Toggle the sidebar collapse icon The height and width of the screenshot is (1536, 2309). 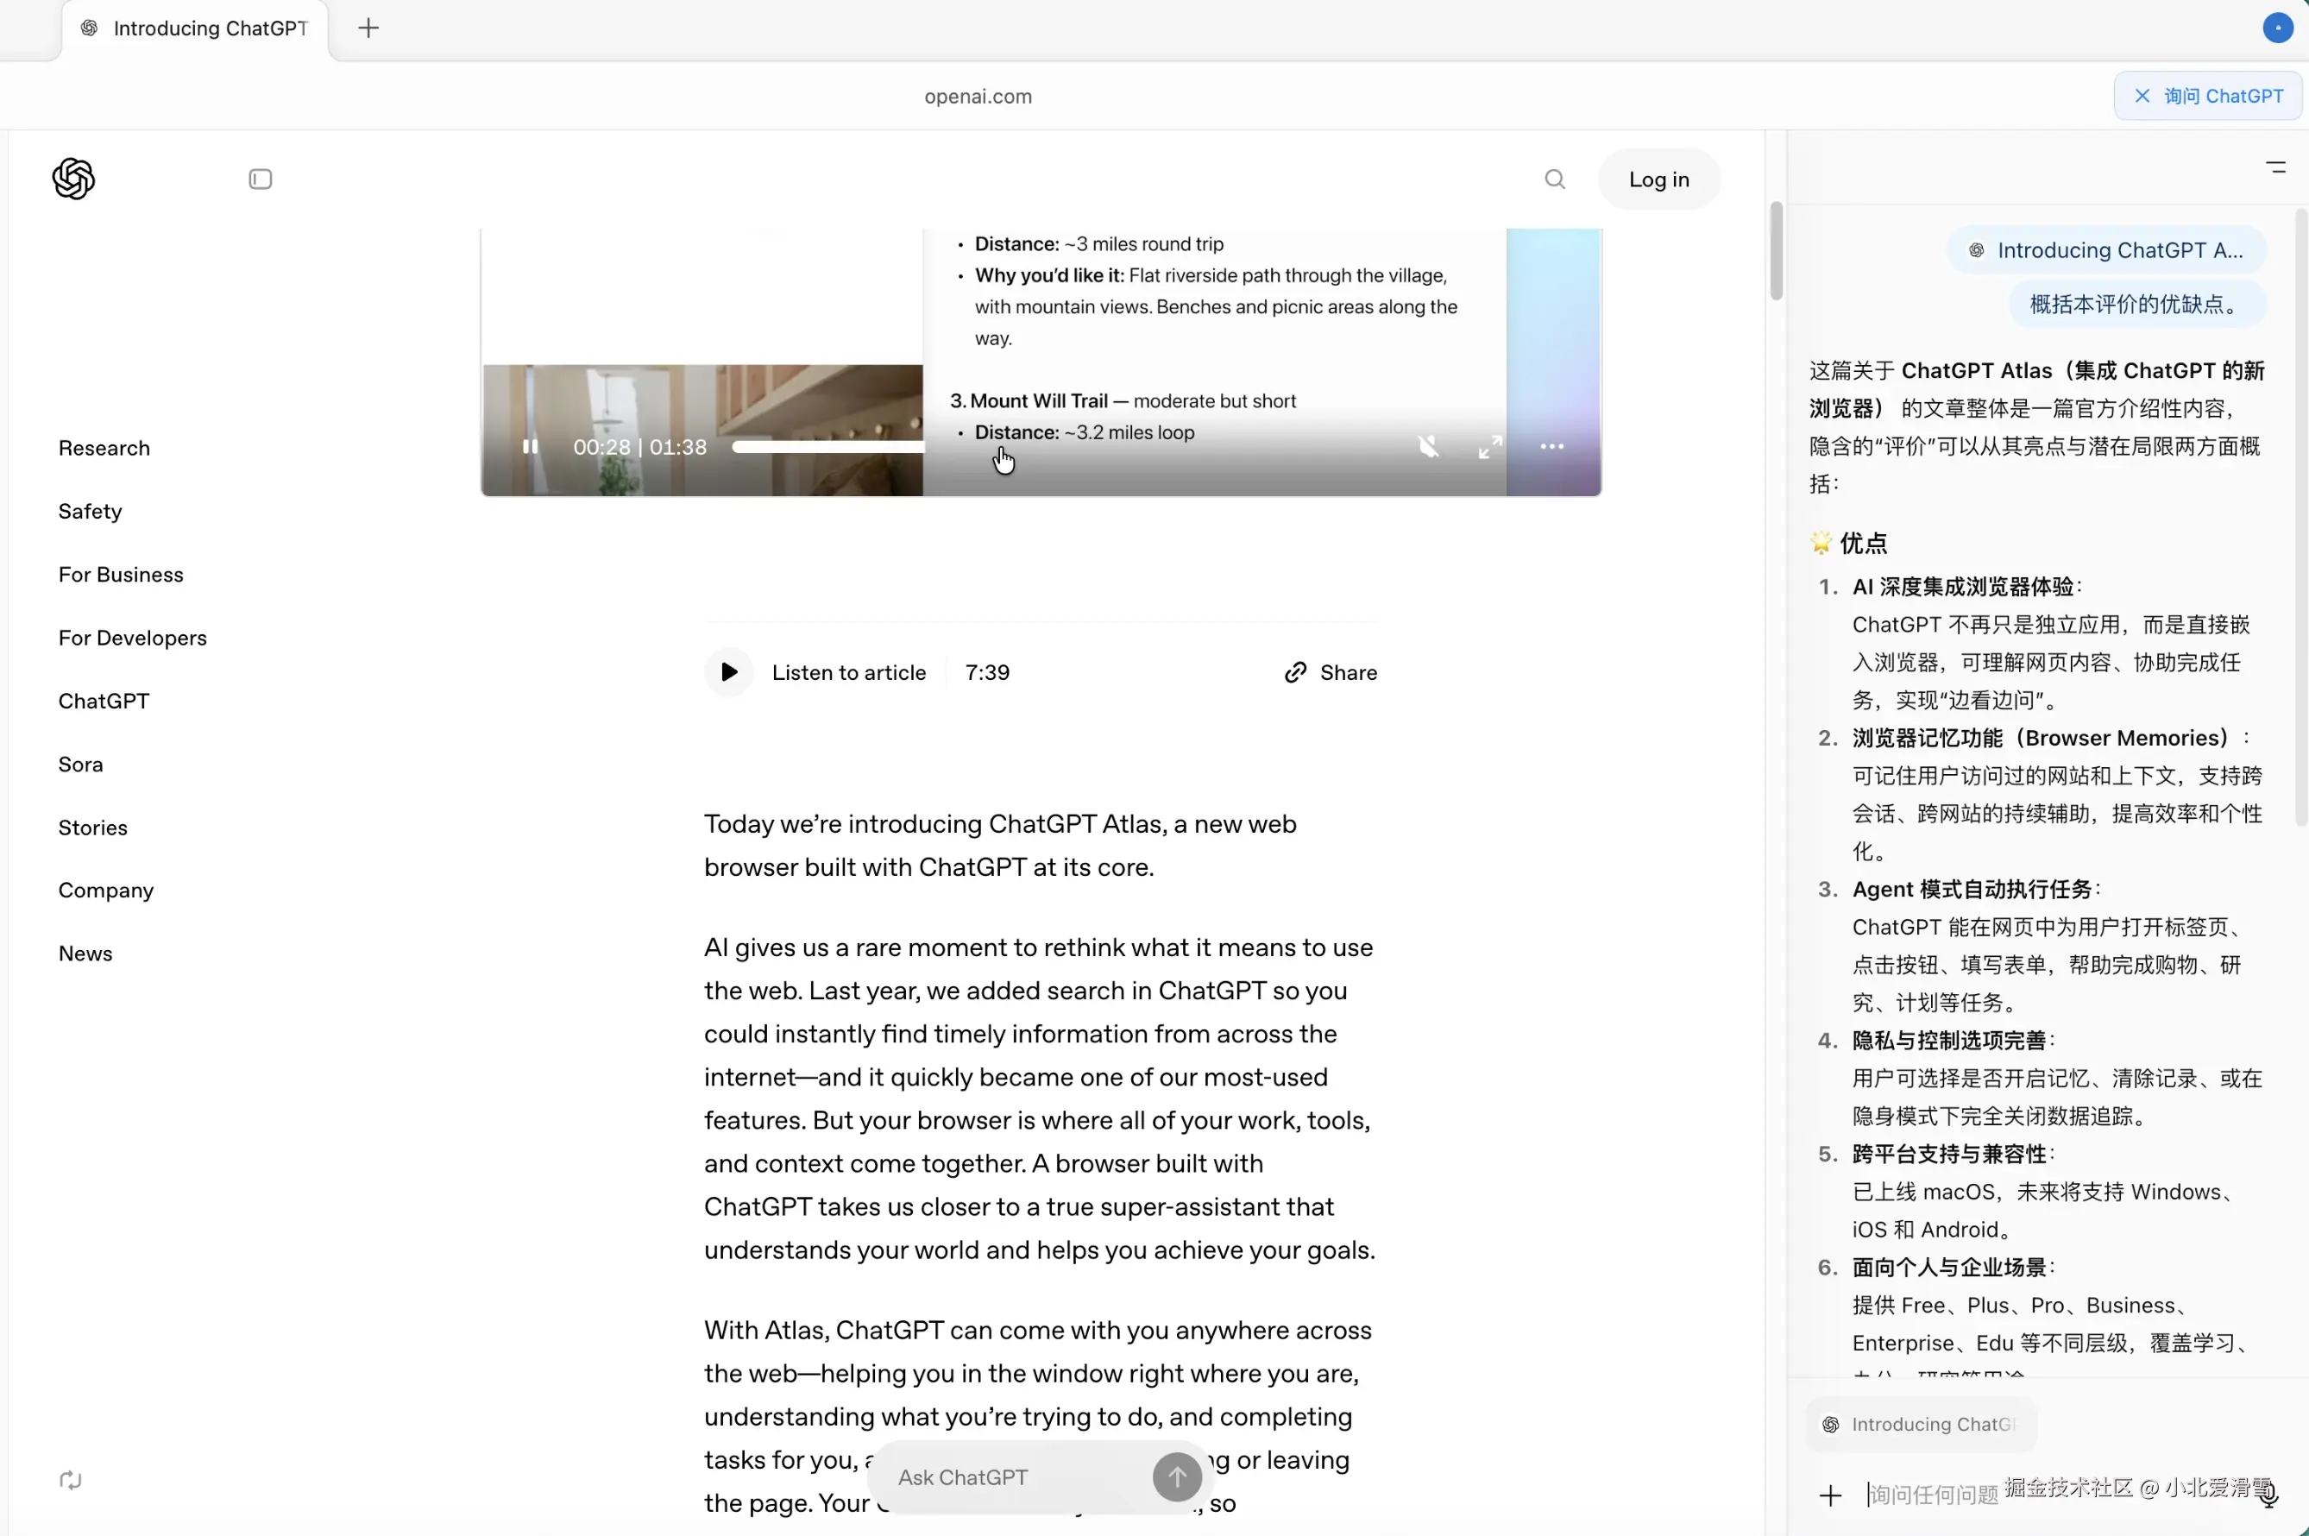click(x=261, y=179)
